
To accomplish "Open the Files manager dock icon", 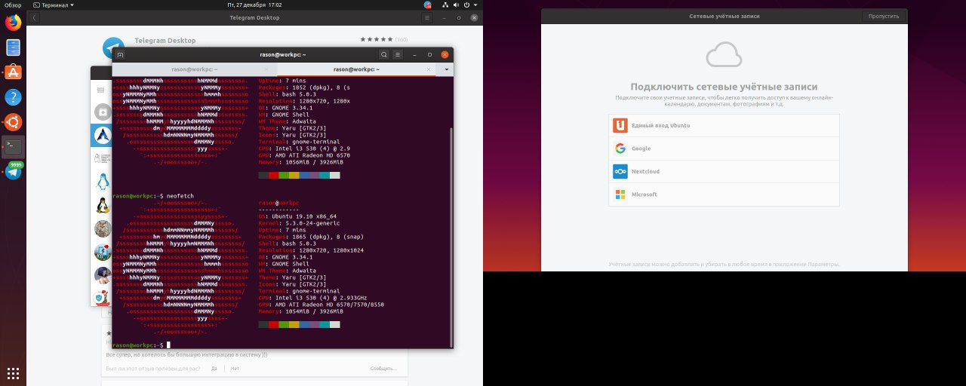I will coord(13,47).
